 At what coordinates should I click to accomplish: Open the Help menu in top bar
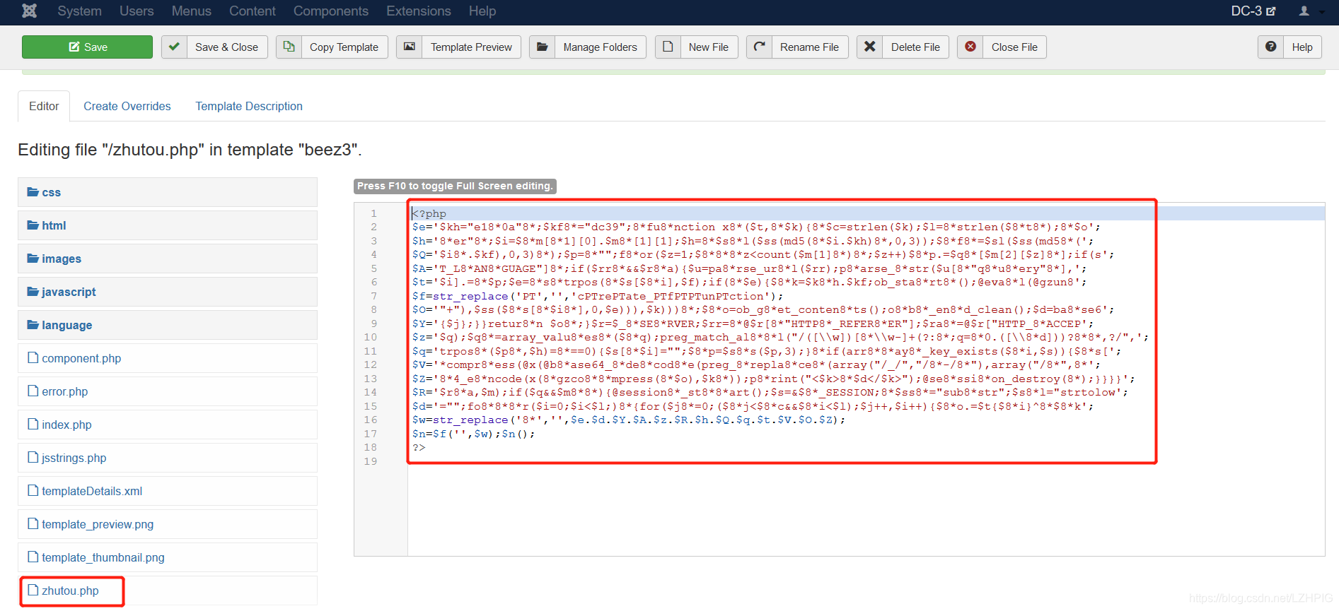tap(482, 11)
